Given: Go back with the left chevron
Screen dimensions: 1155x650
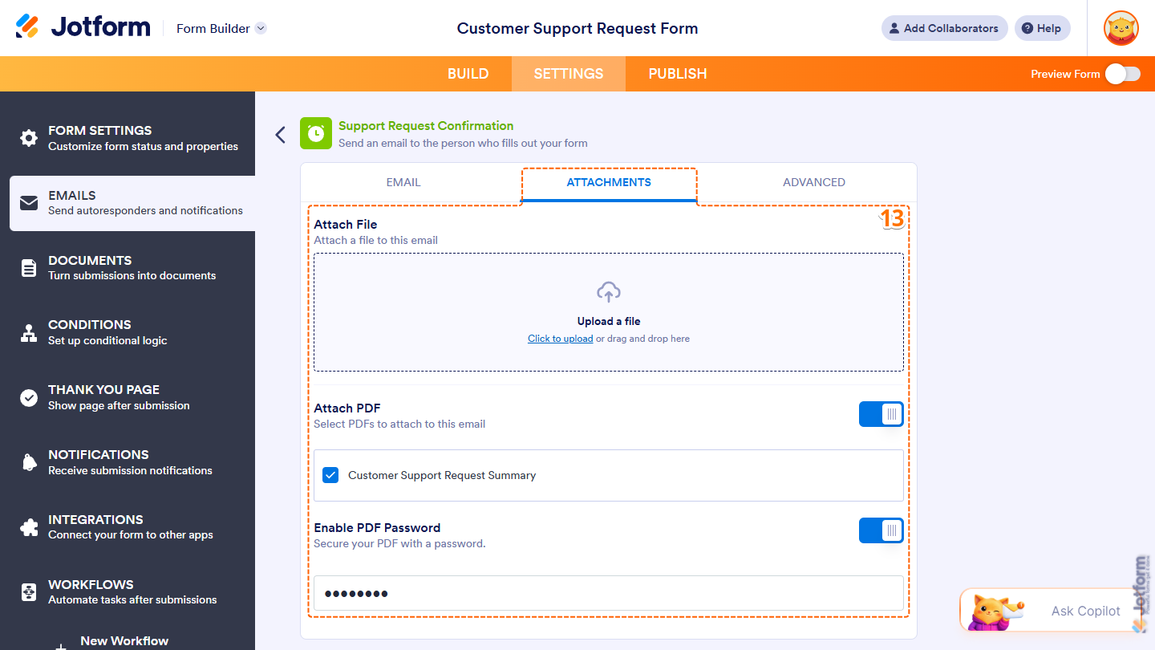Looking at the screenshot, I should [280, 134].
